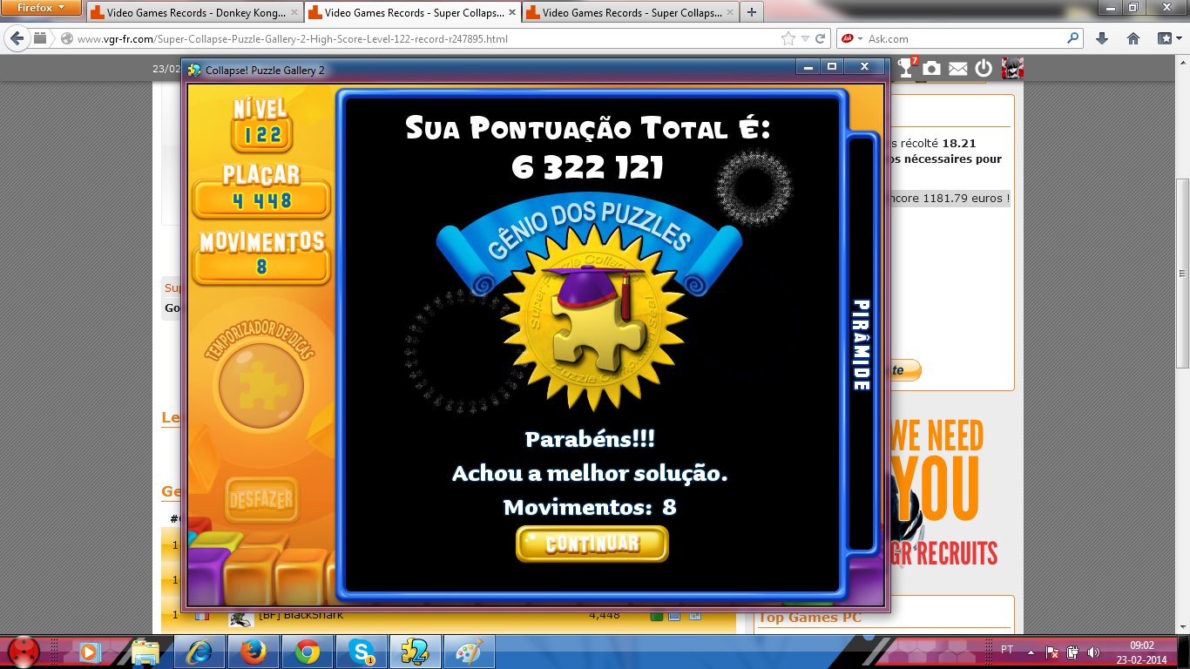This screenshot has width=1190, height=669.
Task: Click the volume speaker tray icon
Action: pyautogui.click(x=1093, y=652)
